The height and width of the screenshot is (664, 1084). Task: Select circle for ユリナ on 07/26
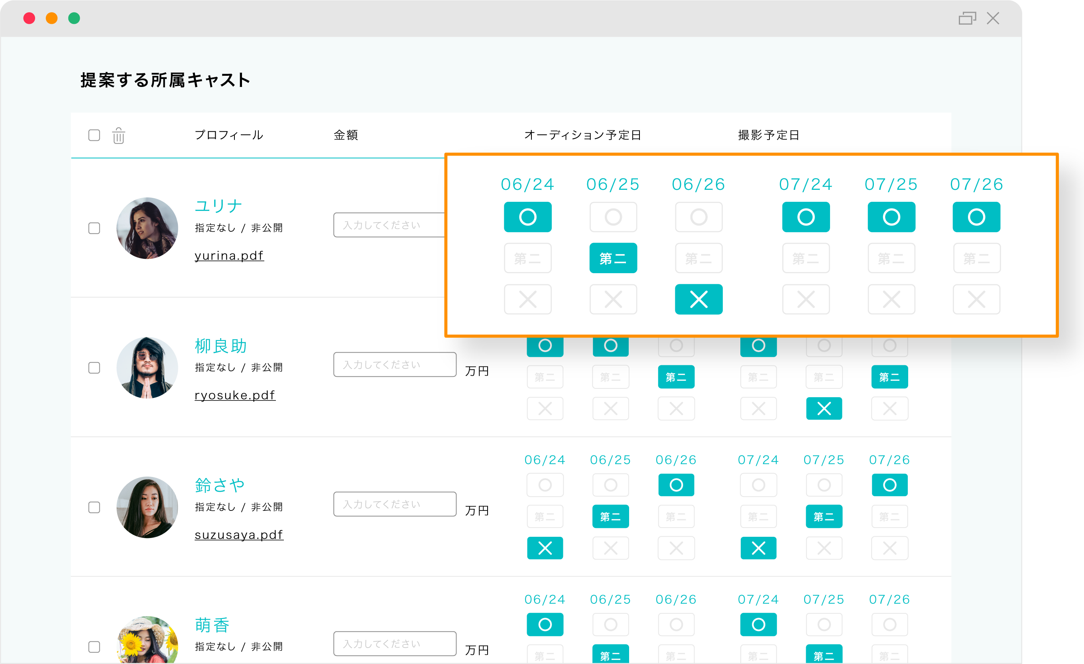click(x=976, y=217)
